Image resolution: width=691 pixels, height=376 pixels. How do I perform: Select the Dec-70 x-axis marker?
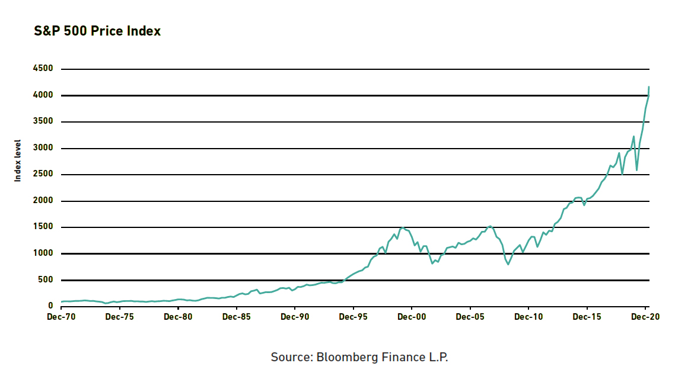[61, 317]
